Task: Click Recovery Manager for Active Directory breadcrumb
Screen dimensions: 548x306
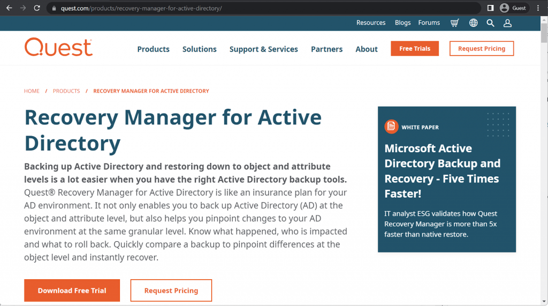Action: click(151, 91)
